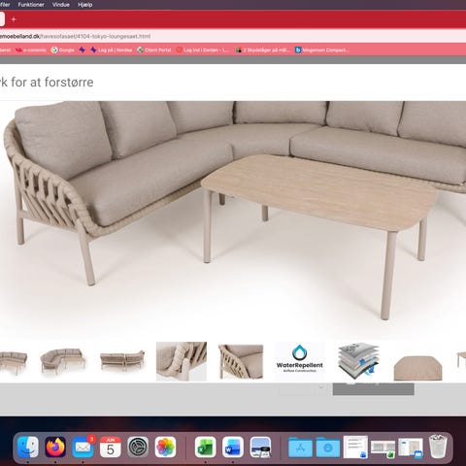Open the Hjælp menu
The image size is (466, 466).
[x=85, y=5]
